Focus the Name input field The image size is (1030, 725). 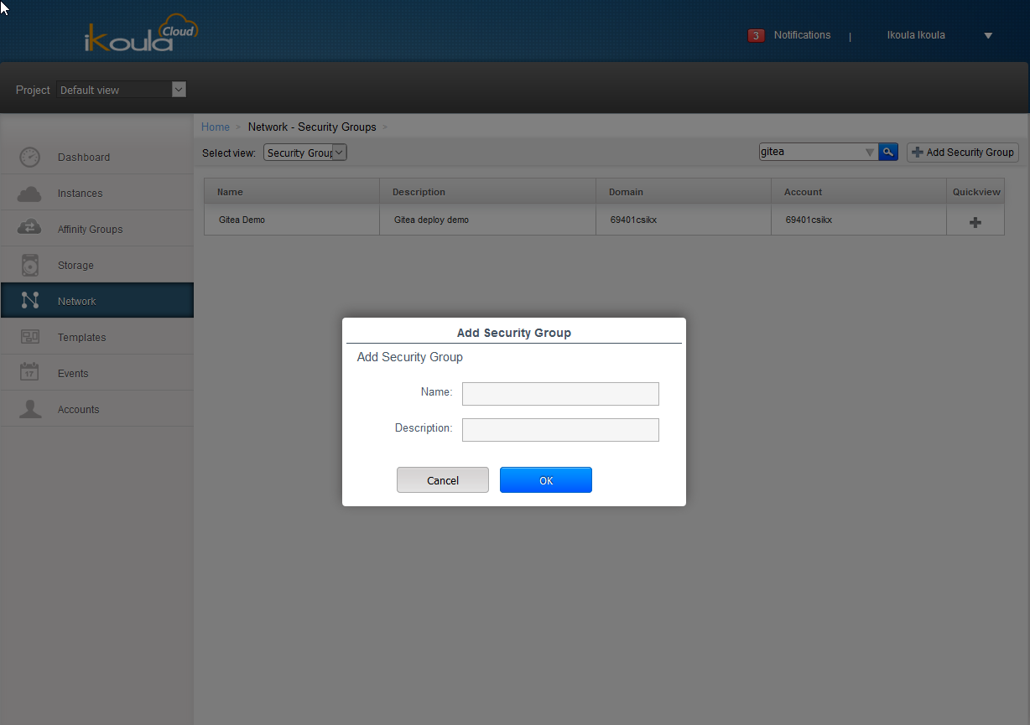click(560, 394)
